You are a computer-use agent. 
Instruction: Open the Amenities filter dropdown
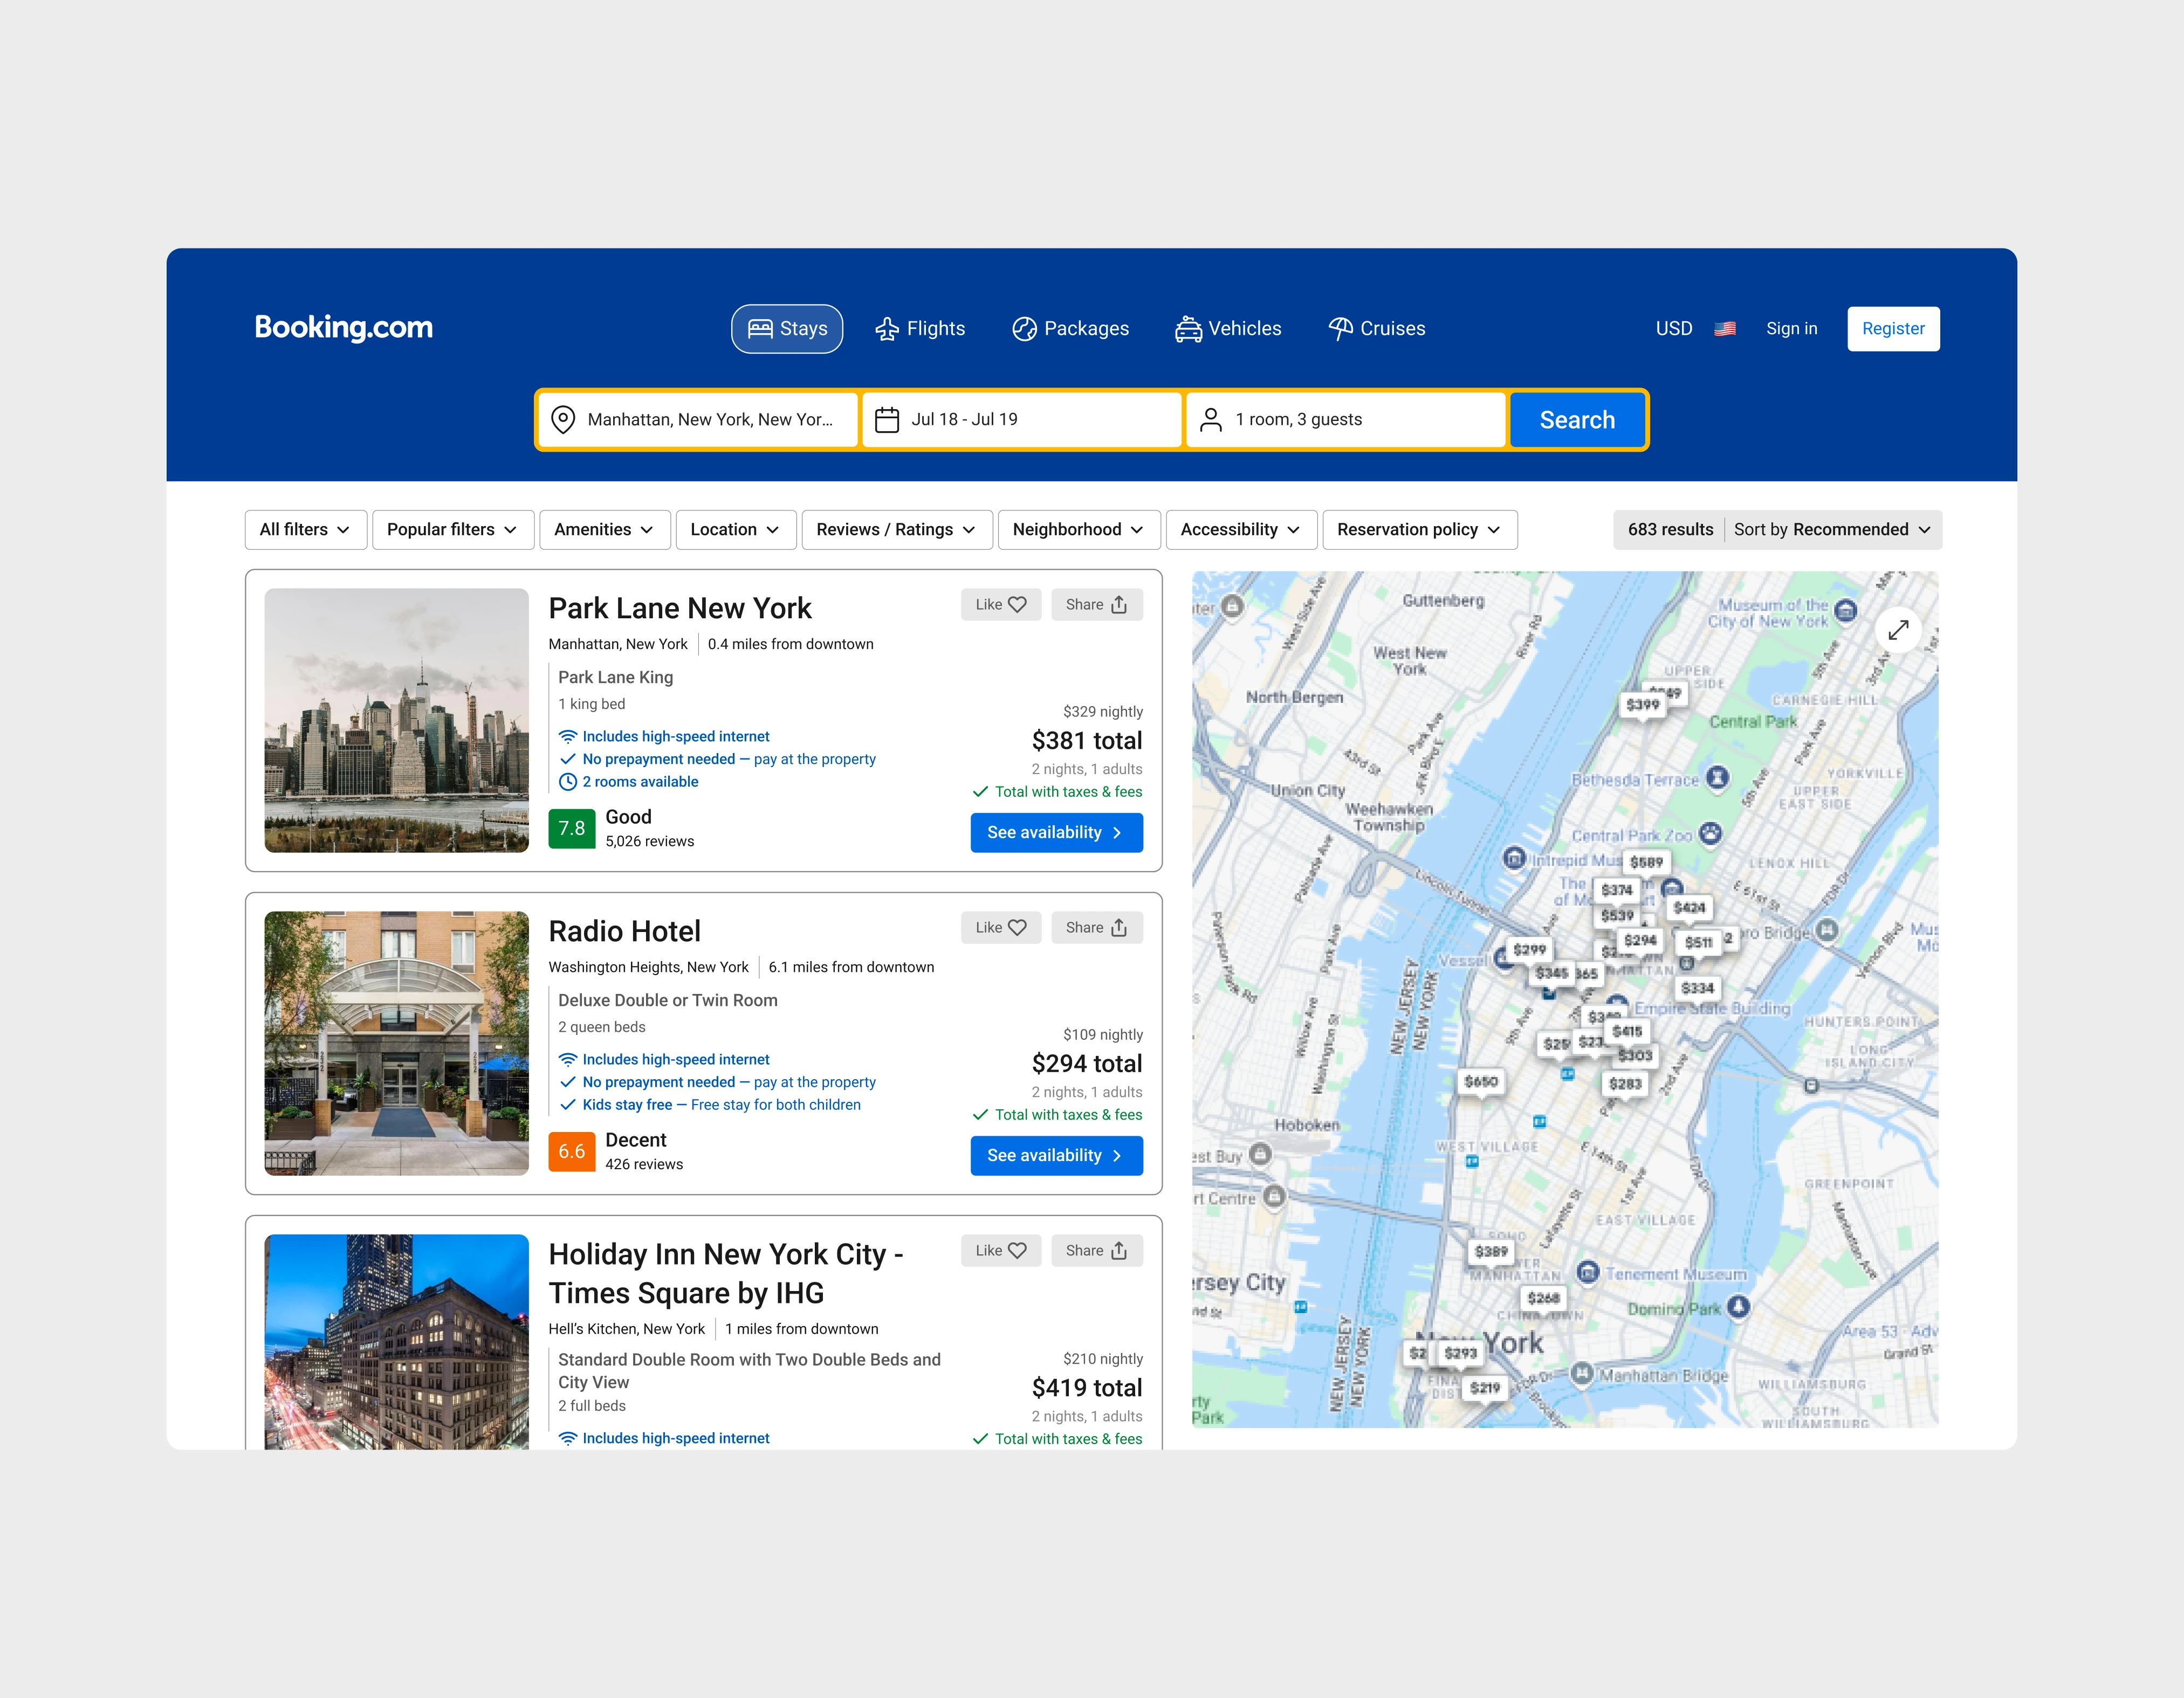pos(604,530)
